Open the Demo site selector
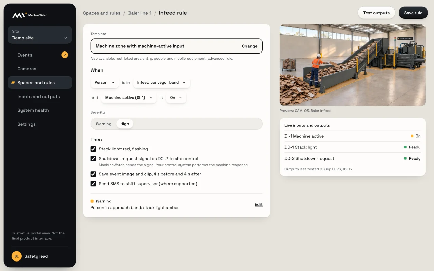The width and height of the screenshot is (434, 271). pos(40,35)
